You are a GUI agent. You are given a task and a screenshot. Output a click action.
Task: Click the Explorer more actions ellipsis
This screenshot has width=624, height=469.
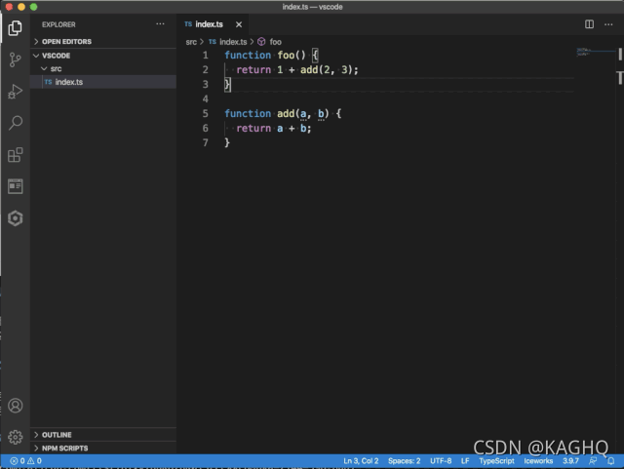(160, 24)
